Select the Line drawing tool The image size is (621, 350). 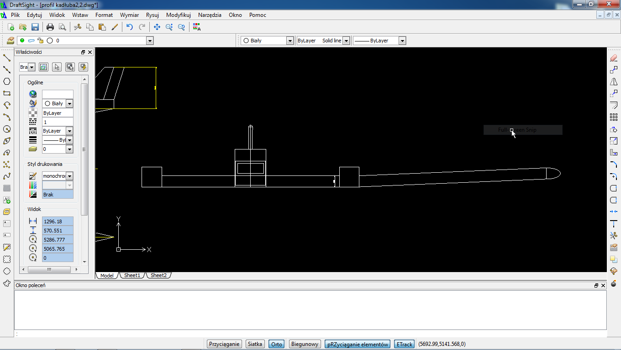tap(7, 58)
